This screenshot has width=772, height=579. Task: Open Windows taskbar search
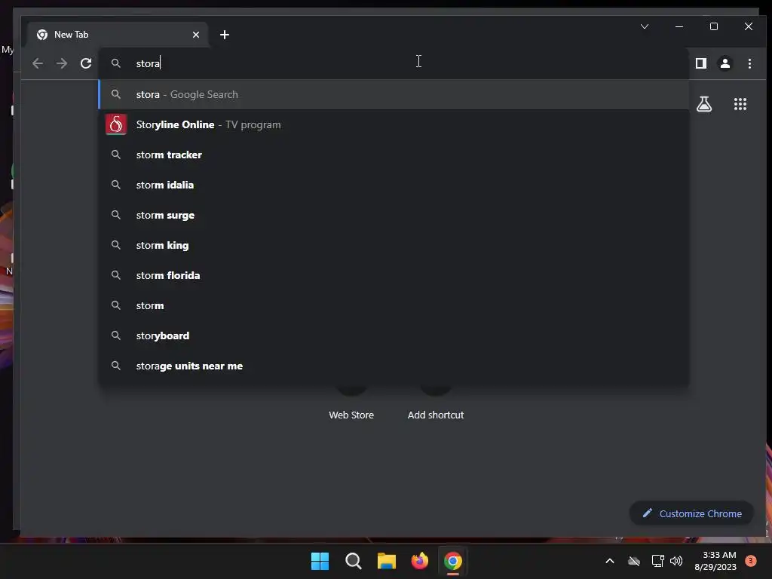click(353, 561)
